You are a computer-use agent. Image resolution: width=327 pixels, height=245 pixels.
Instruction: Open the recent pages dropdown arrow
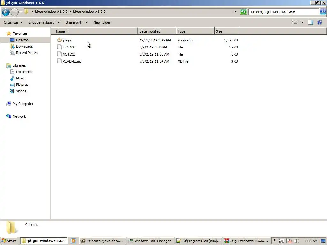pyautogui.click(x=21, y=12)
